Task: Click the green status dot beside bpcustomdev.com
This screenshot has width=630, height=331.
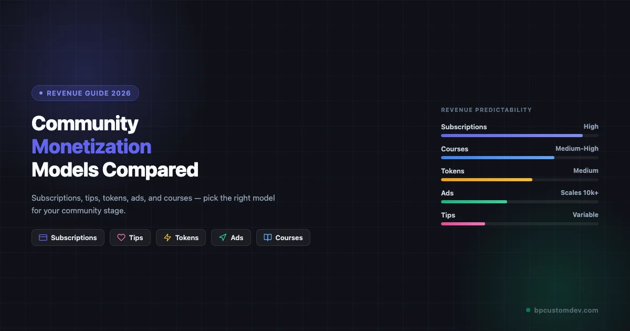Action: [x=527, y=310]
